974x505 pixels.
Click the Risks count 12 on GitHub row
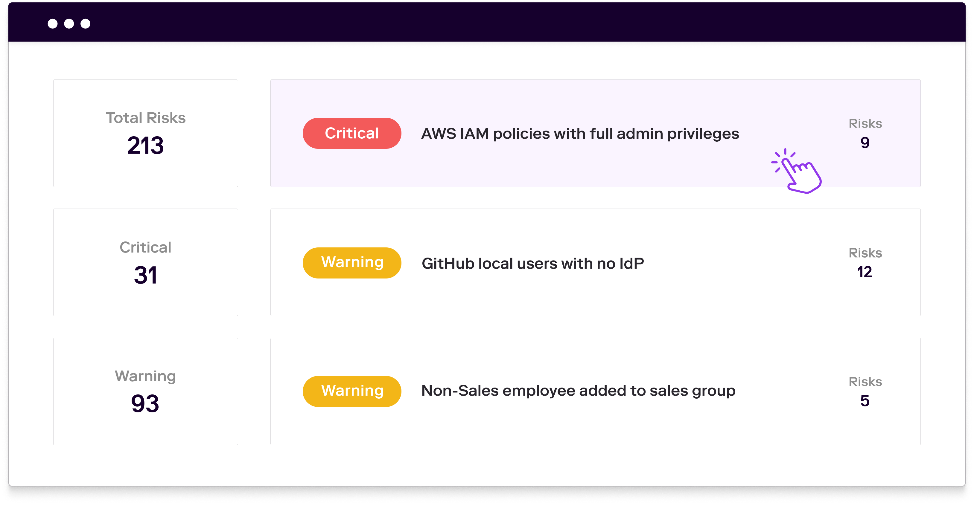(x=865, y=272)
